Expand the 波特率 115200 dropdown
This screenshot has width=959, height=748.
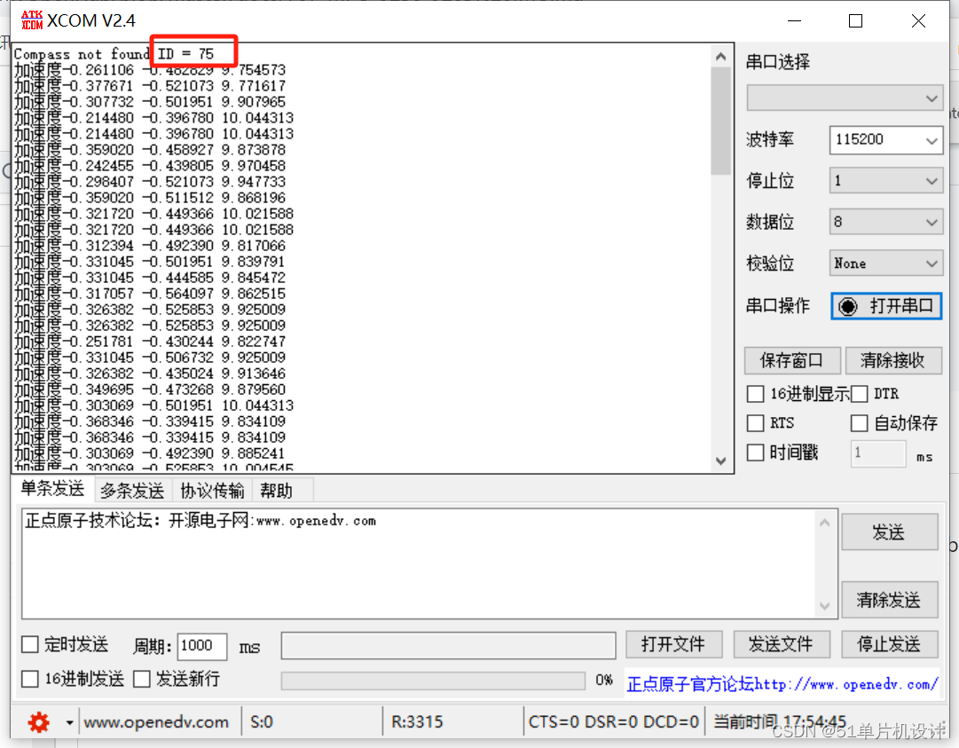pos(885,139)
